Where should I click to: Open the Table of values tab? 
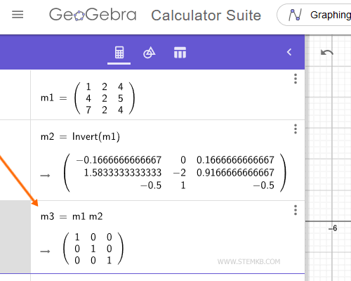(180, 53)
